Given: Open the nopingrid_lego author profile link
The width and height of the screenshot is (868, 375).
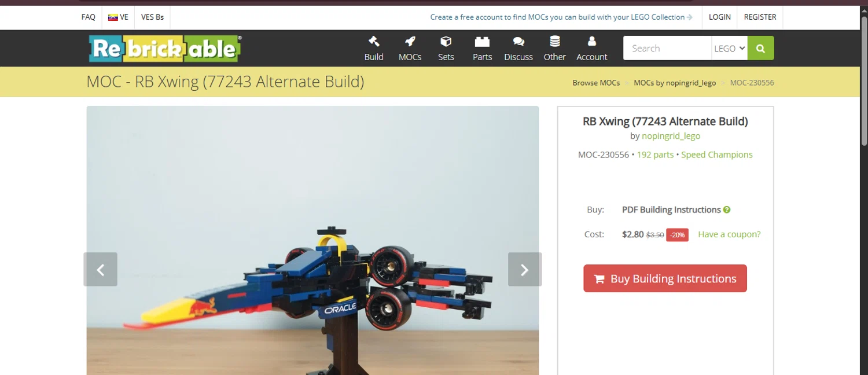Looking at the screenshot, I should click(x=671, y=136).
